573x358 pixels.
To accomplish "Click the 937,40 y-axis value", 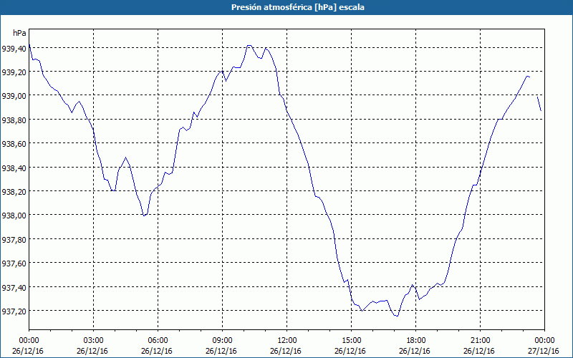I will (x=14, y=288).
